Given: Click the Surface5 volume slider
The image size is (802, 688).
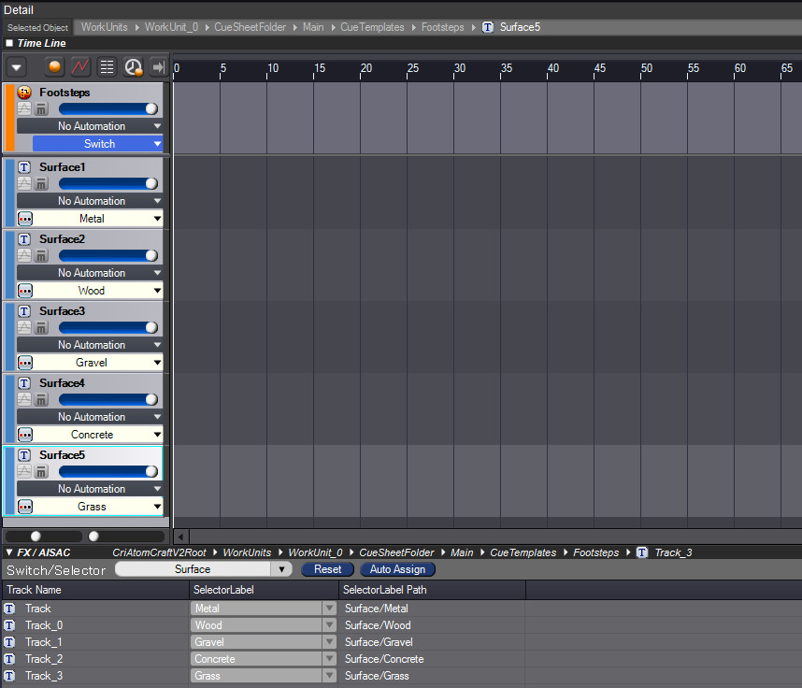Looking at the screenshot, I should click(x=108, y=472).
